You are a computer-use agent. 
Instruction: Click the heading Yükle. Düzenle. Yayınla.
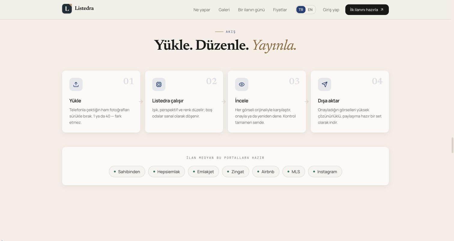click(225, 45)
